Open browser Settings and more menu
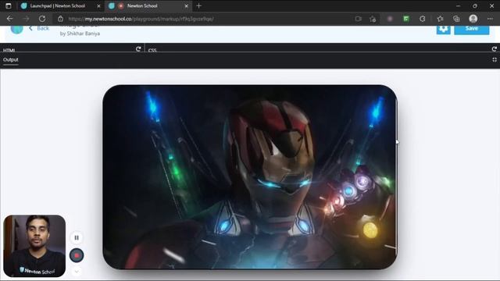The image size is (500, 281). tap(490, 19)
